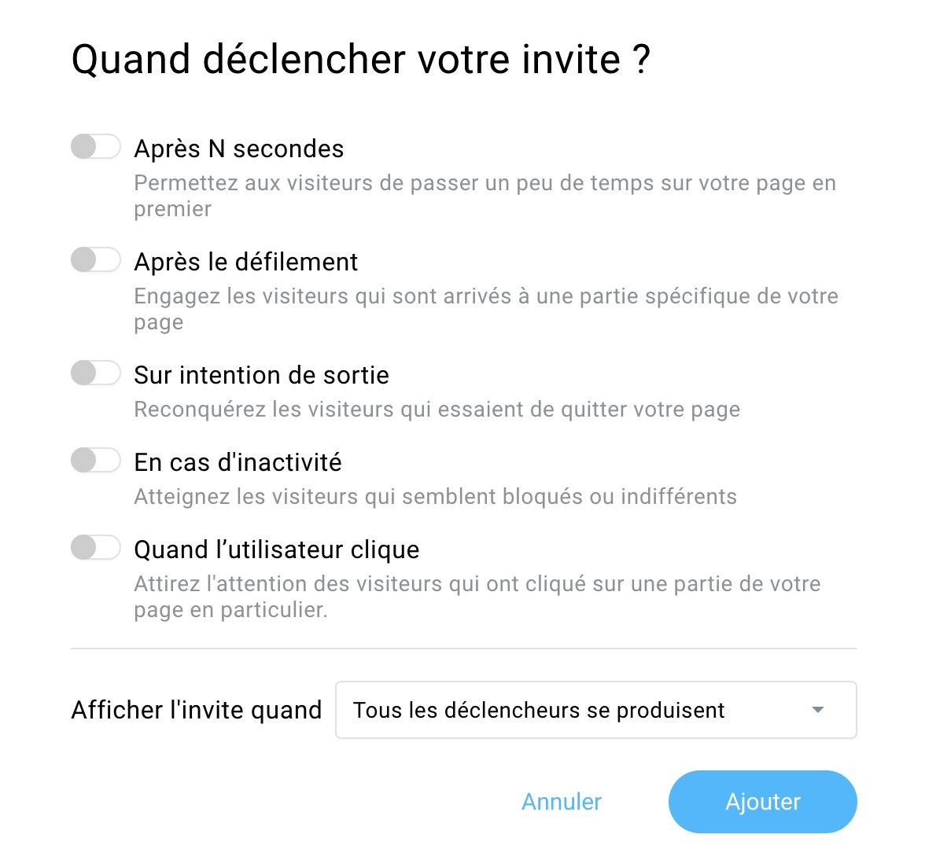Turn on the "Après le défilement" switch
Viewport: 925px width, 860px height.
[x=95, y=260]
